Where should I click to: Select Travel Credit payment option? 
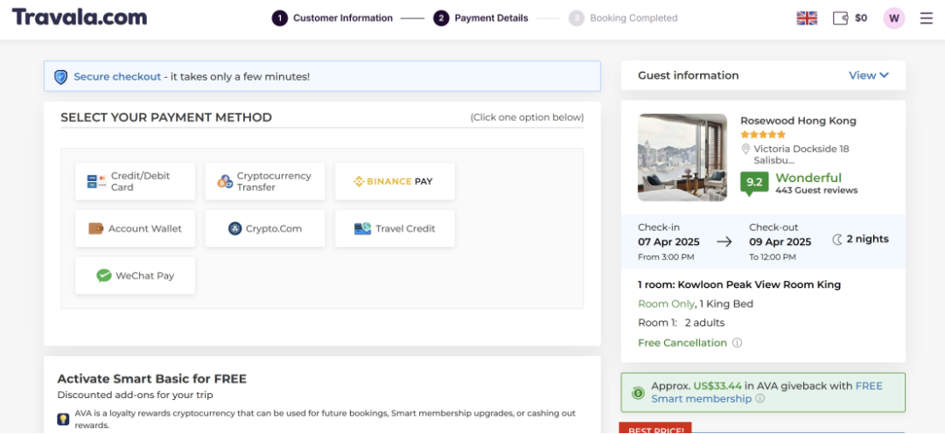[394, 228]
